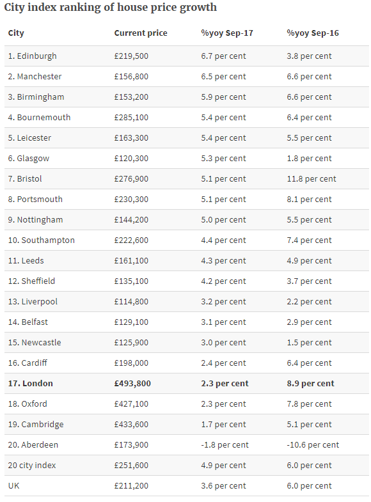
Task: Click the %yoy Sep-16 column header
Action: 313,33
